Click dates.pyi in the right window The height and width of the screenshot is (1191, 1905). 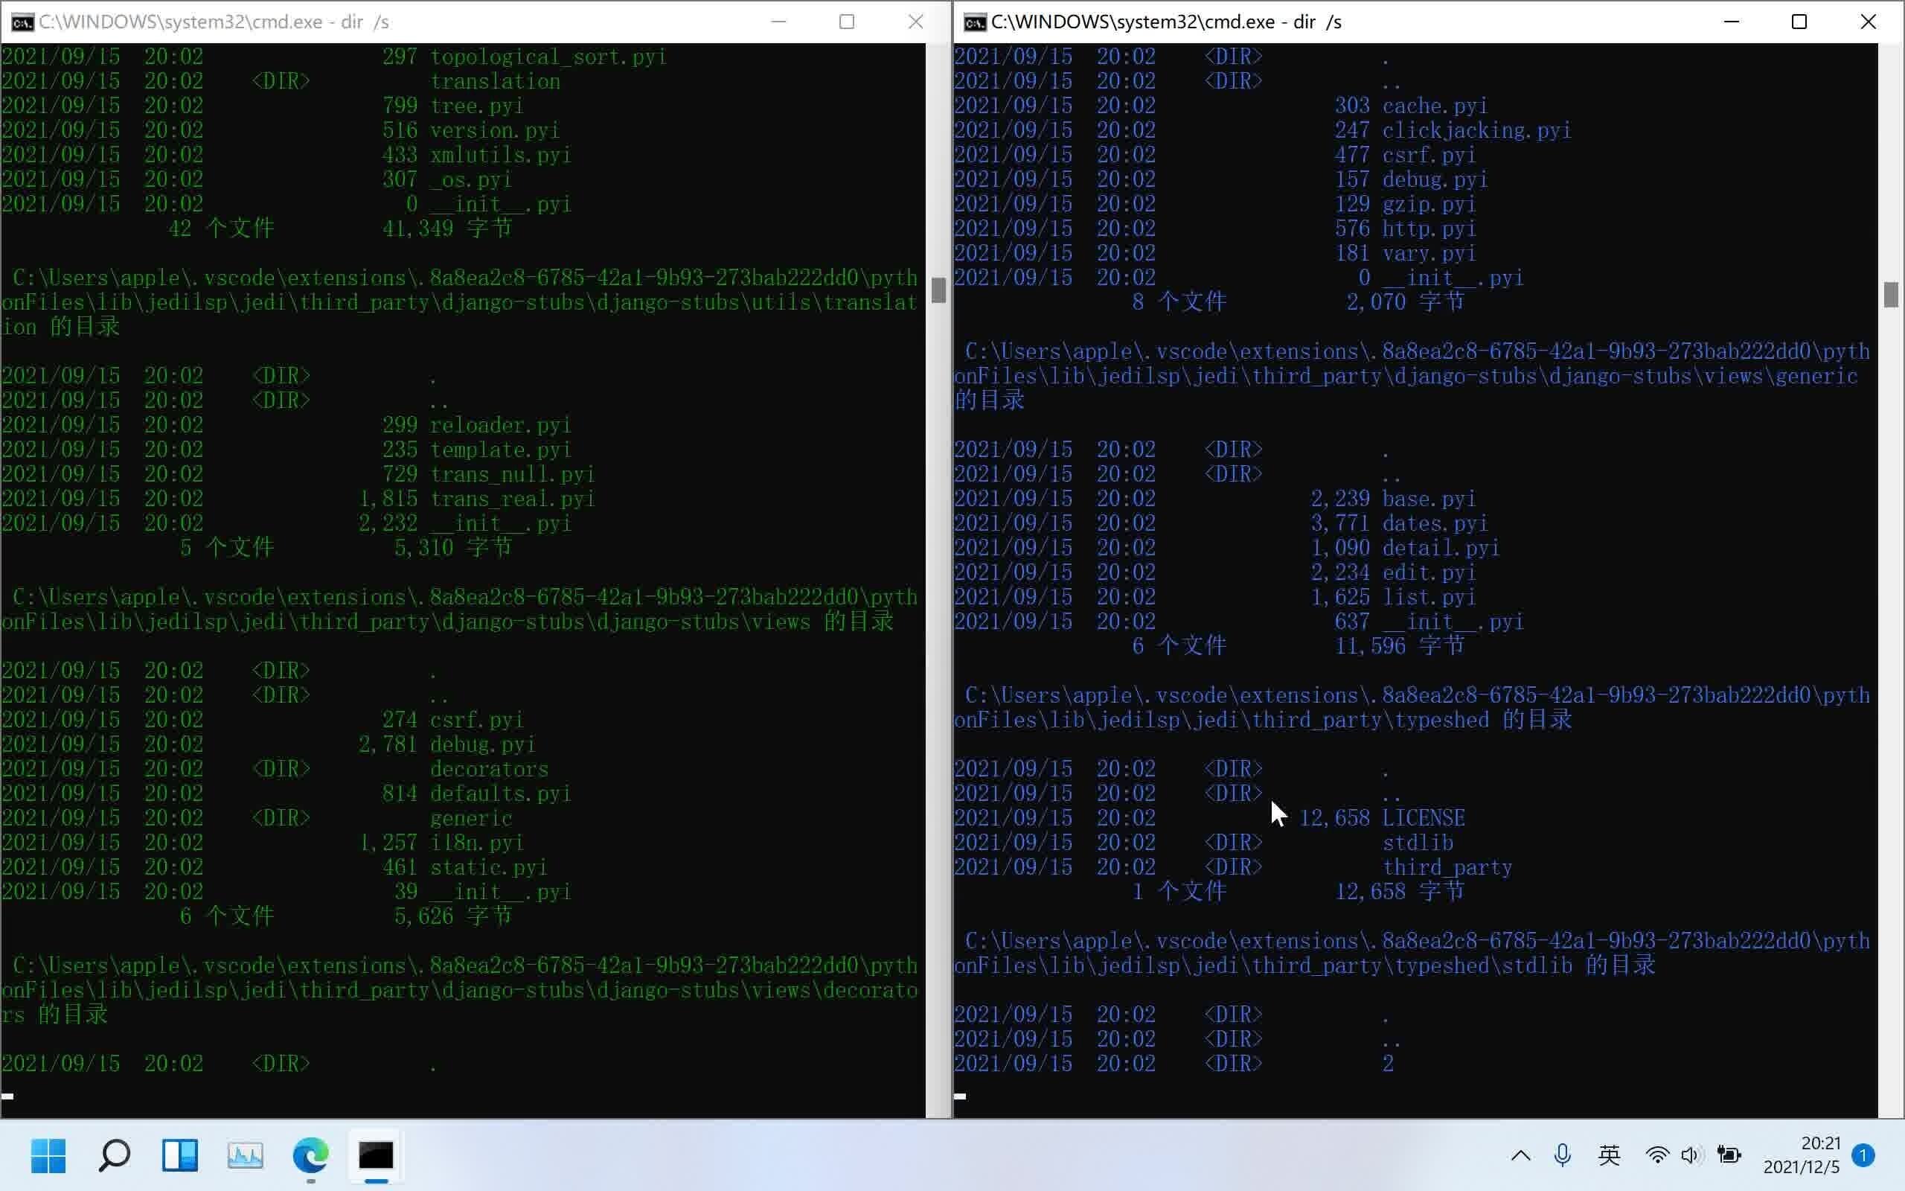tap(1435, 523)
